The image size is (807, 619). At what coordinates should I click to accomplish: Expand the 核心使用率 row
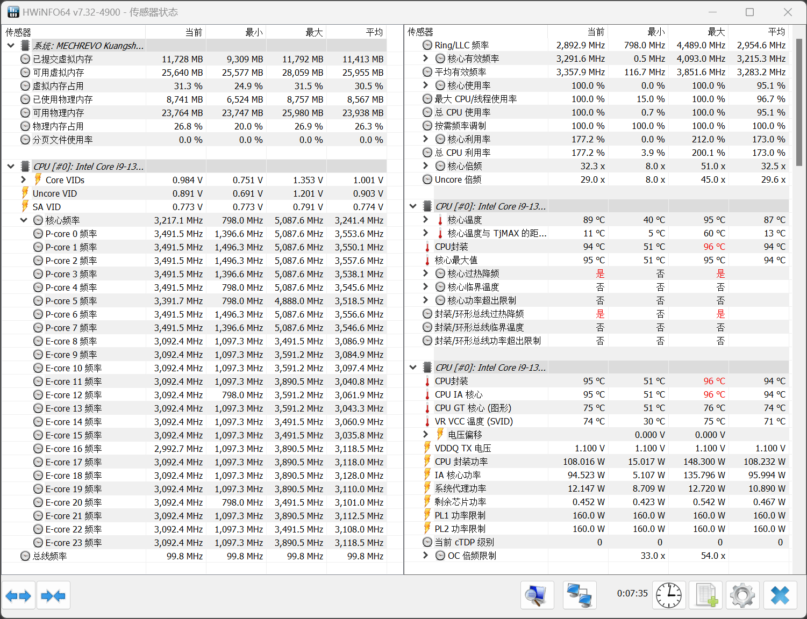click(x=426, y=85)
